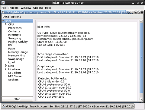The image size is (145, 110).
Task: Open the Window menu
Action: 26,8
